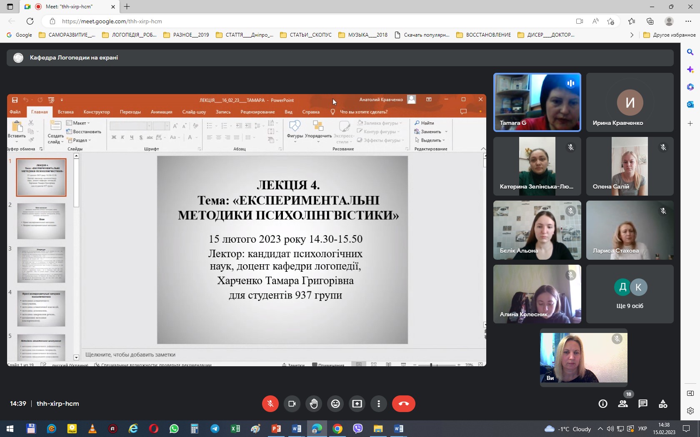
Task: Click Восстановить in the Слайды group
Action: pyautogui.click(x=84, y=132)
